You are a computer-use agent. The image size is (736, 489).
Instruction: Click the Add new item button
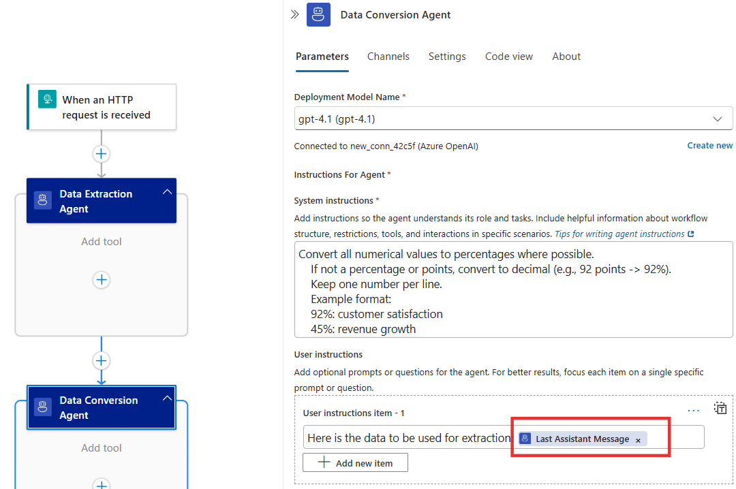(x=354, y=462)
